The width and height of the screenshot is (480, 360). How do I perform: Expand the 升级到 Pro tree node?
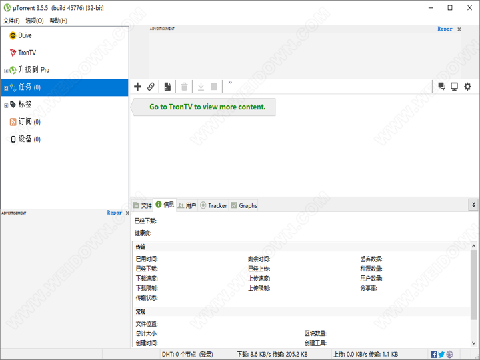(6, 71)
